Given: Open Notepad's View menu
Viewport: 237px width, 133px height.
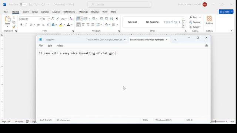Looking at the screenshot, I should (60, 46).
